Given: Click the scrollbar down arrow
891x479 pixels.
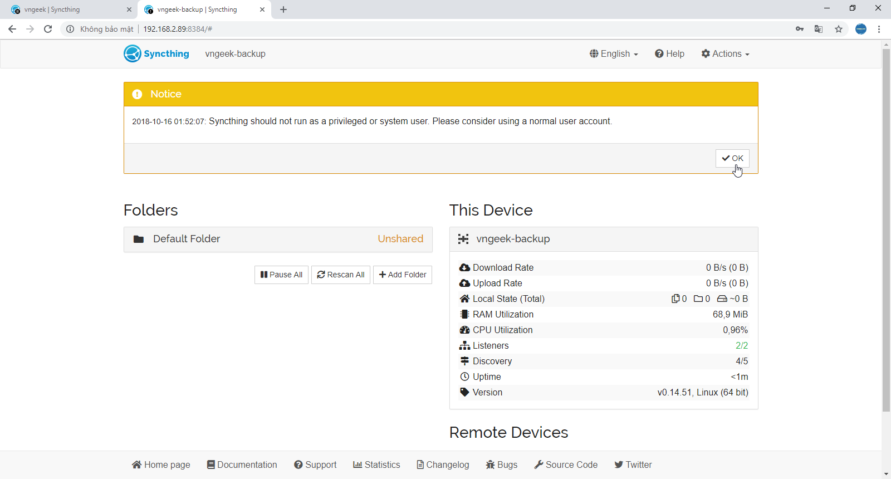Looking at the screenshot, I should point(886,474).
